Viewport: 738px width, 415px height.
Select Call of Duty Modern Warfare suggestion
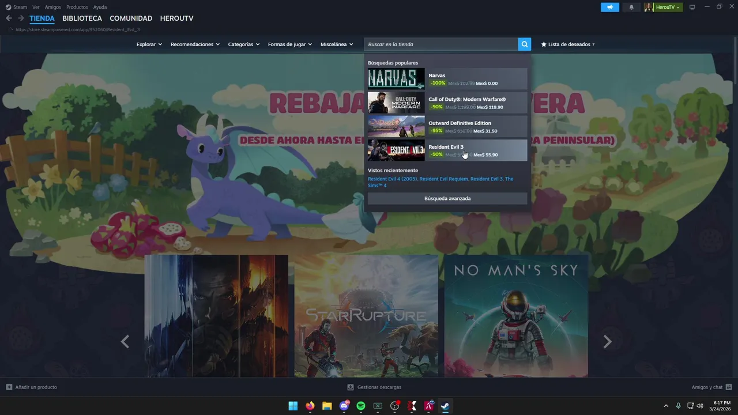[447, 103]
